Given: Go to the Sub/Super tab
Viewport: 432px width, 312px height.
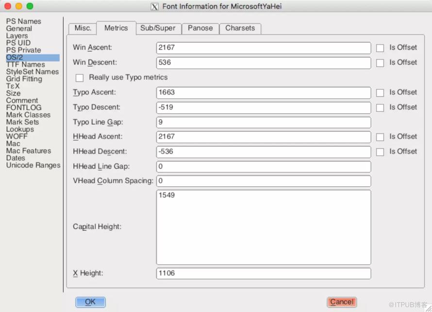Looking at the screenshot, I should pyautogui.click(x=158, y=28).
